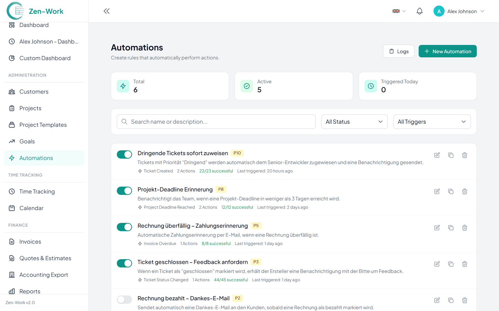This screenshot has height=311, width=499.
Task: Duplicate the Ticket geschlossen automation
Action: point(451,264)
